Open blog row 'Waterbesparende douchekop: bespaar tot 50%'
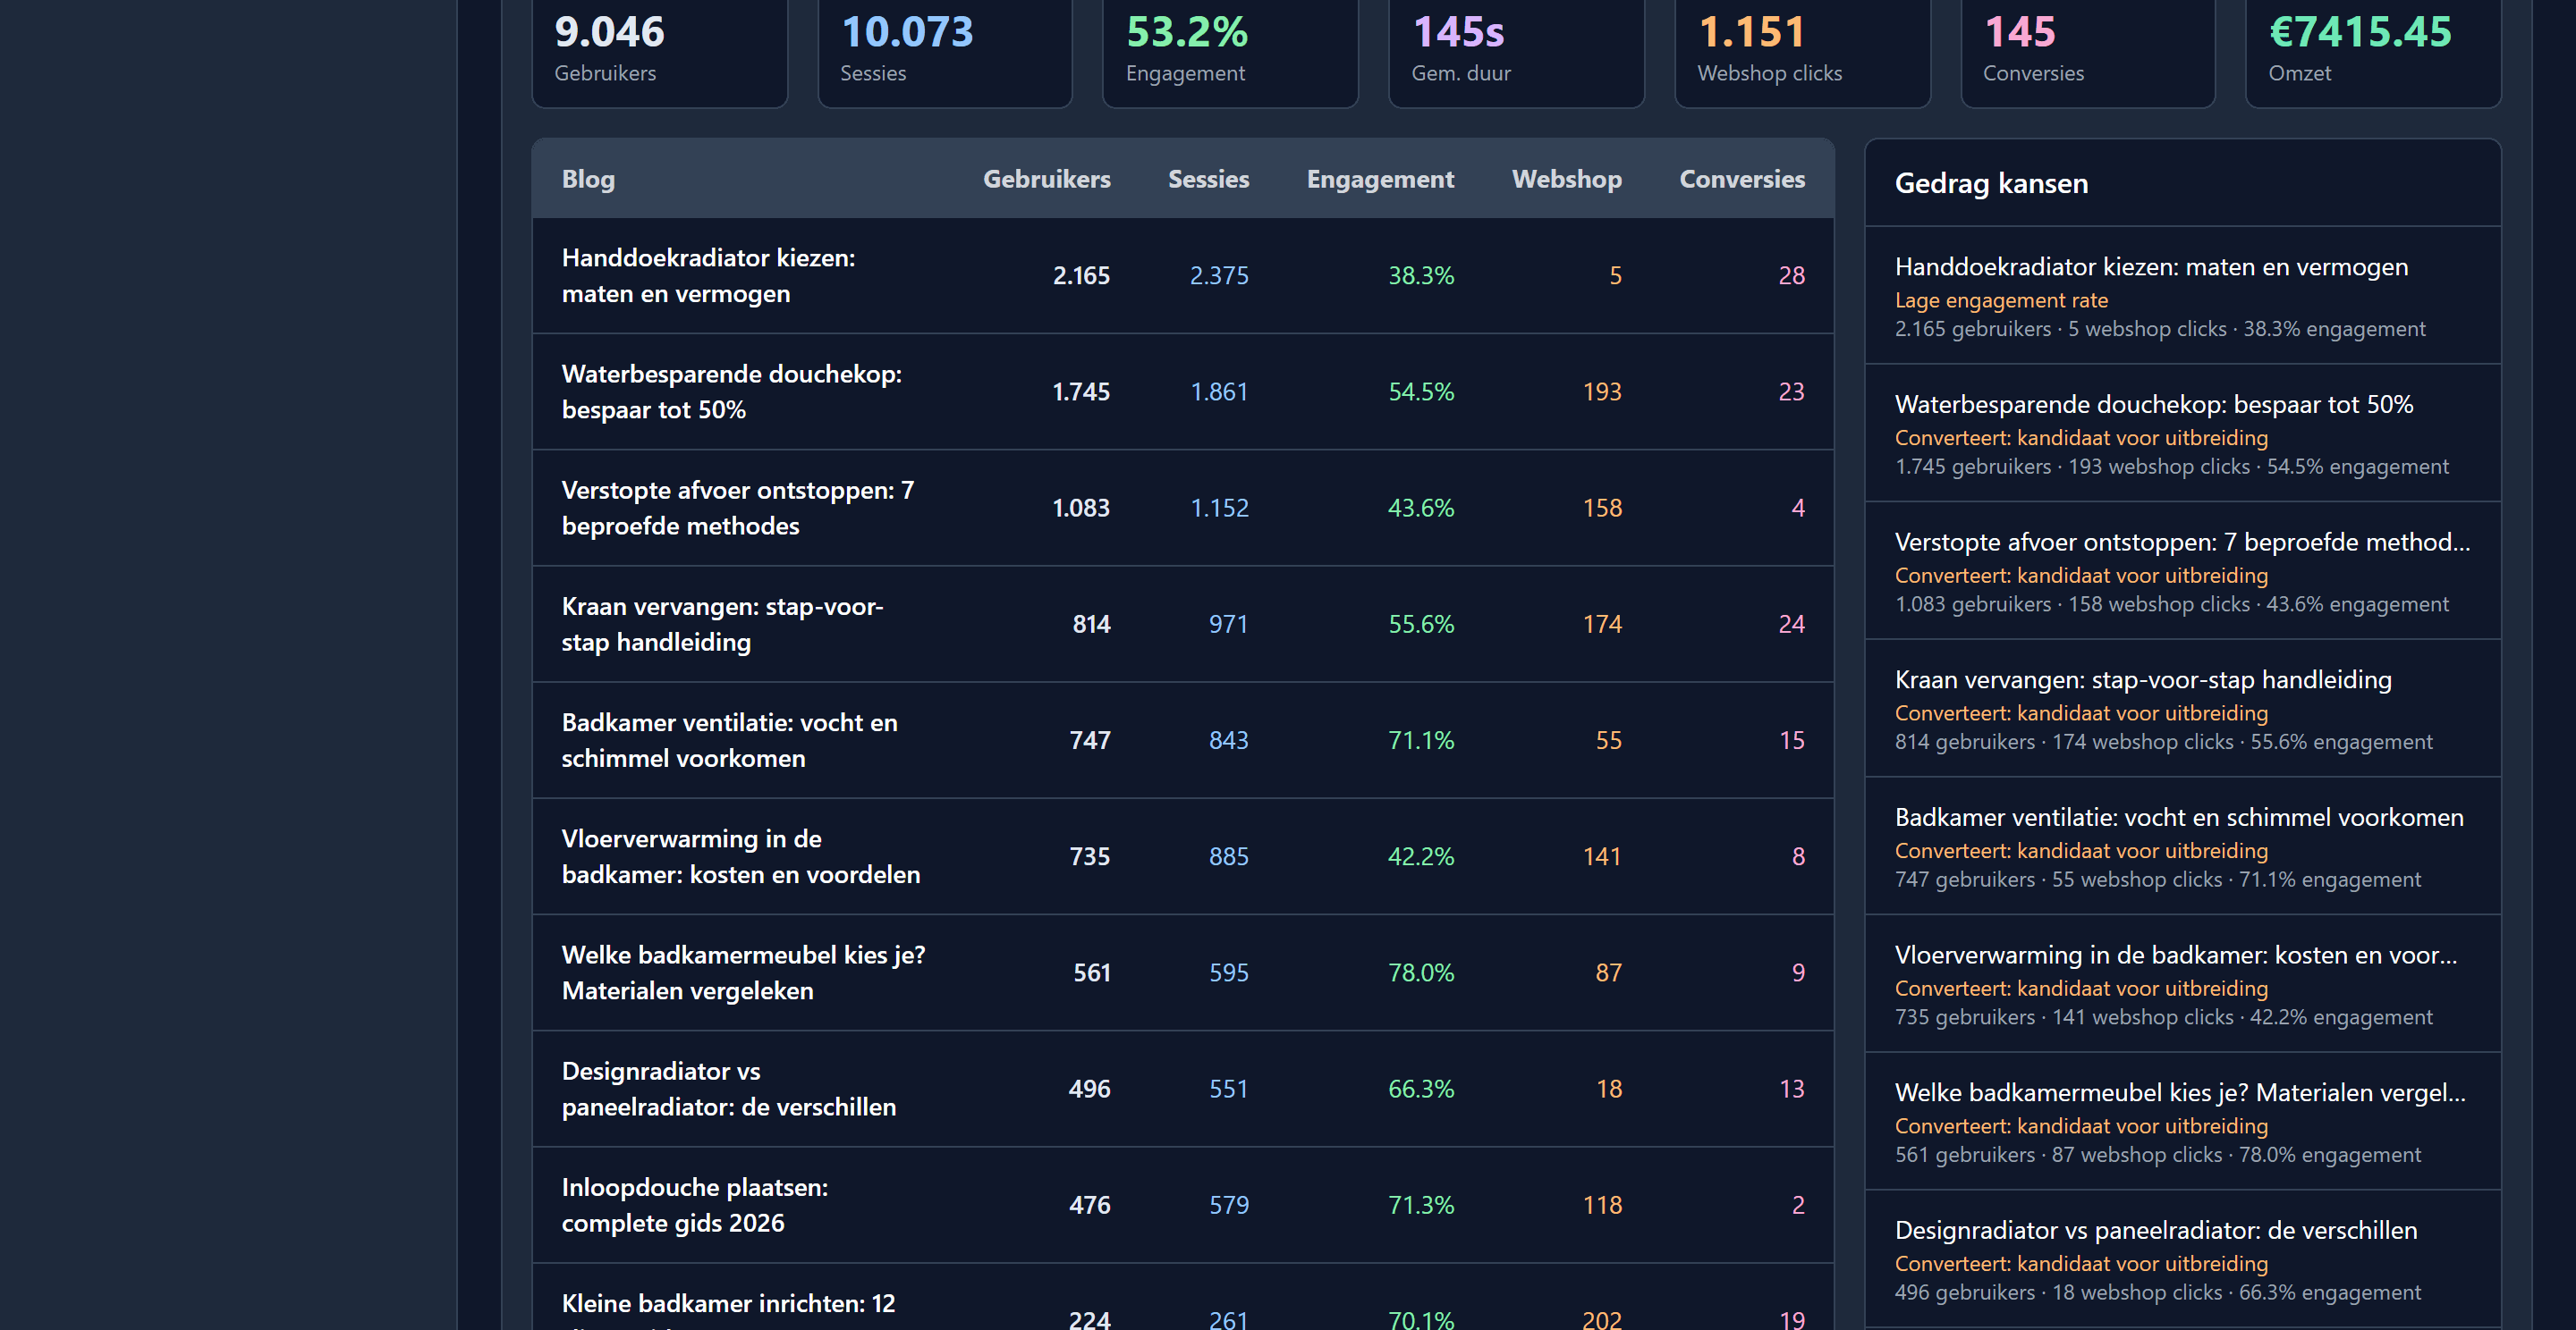The width and height of the screenshot is (2576, 1330). click(x=1183, y=391)
